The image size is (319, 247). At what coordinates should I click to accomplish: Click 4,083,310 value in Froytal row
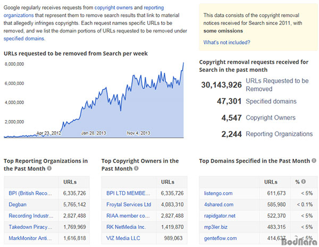pyautogui.click(x=172, y=205)
